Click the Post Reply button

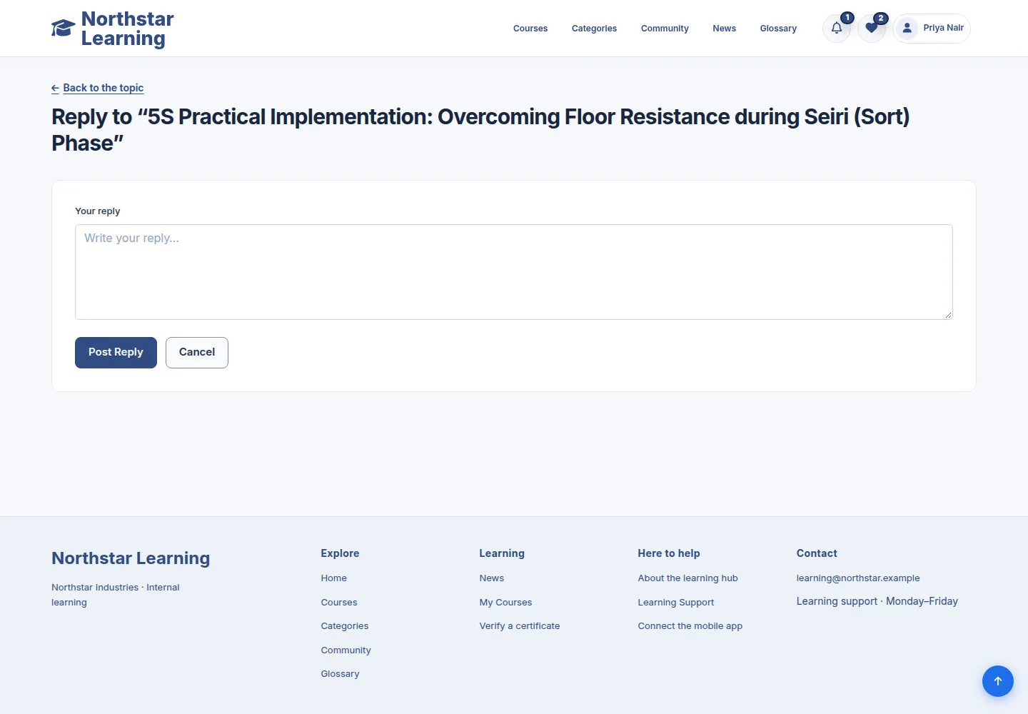[x=116, y=353]
